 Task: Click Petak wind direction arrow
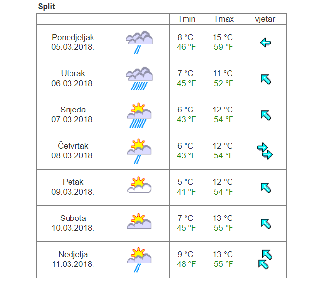[265, 187]
